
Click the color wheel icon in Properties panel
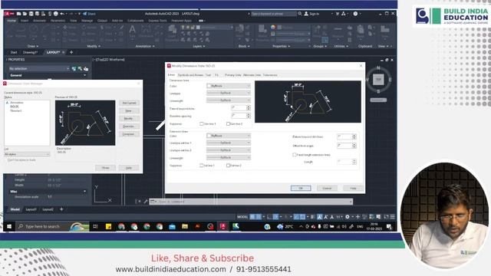pyautogui.click(x=273, y=28)
